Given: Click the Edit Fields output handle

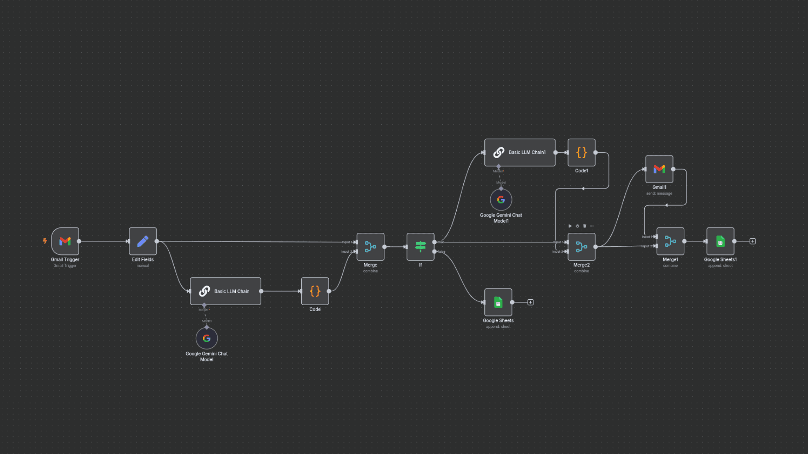Looking at the screenshot, I should pyautogui.click(x=157, y=241).
